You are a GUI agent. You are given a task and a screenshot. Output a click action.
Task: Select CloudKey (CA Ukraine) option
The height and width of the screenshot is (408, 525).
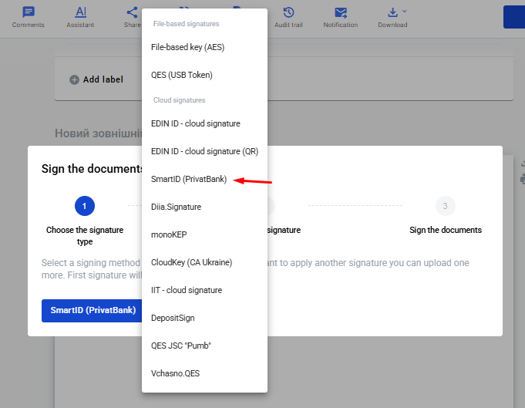[204, 262]
